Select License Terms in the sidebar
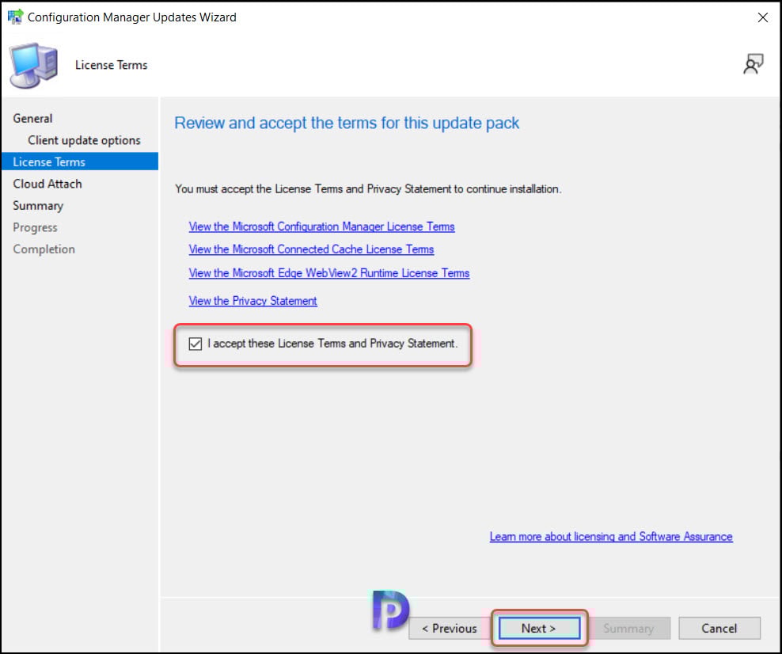This screenshot has height=654, width=782. [80, 162]
